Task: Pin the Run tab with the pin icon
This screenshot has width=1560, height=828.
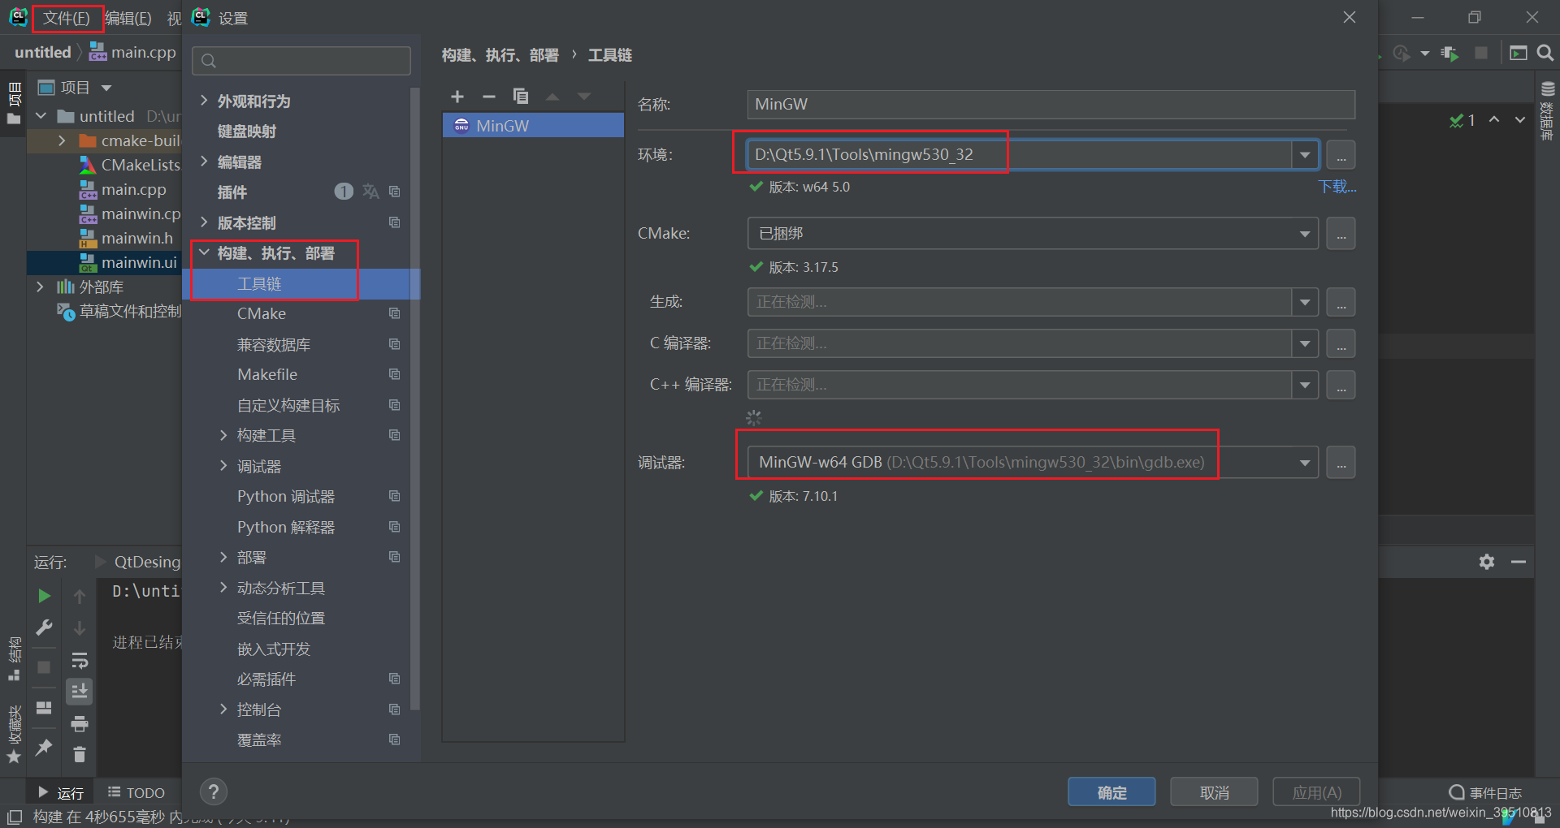Action: pyautogui.click(x=44, y=747)
